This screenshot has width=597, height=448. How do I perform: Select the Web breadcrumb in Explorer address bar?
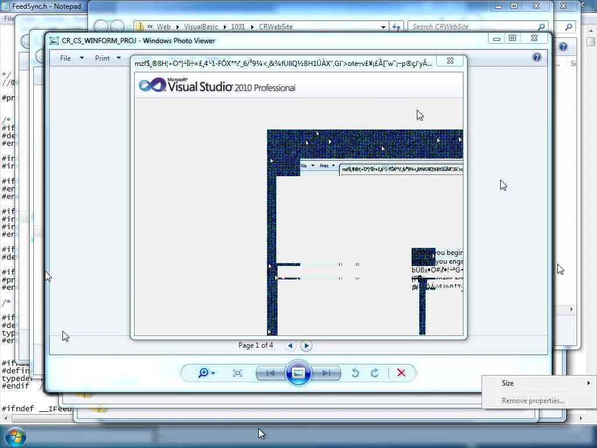(x=164, y=27)
